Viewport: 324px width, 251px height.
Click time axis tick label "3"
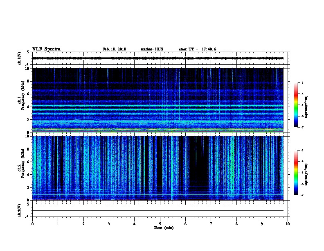[x=109, y=224]
